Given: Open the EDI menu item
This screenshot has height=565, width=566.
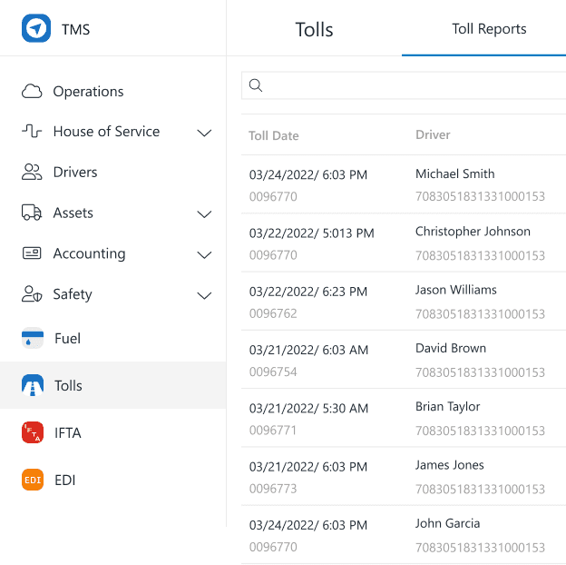Looking at the screenshot, I should click(65, 480).
